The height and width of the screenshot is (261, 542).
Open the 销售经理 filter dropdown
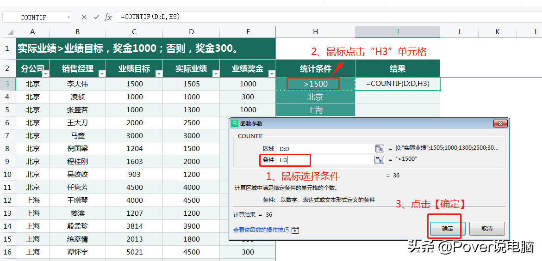102,73
